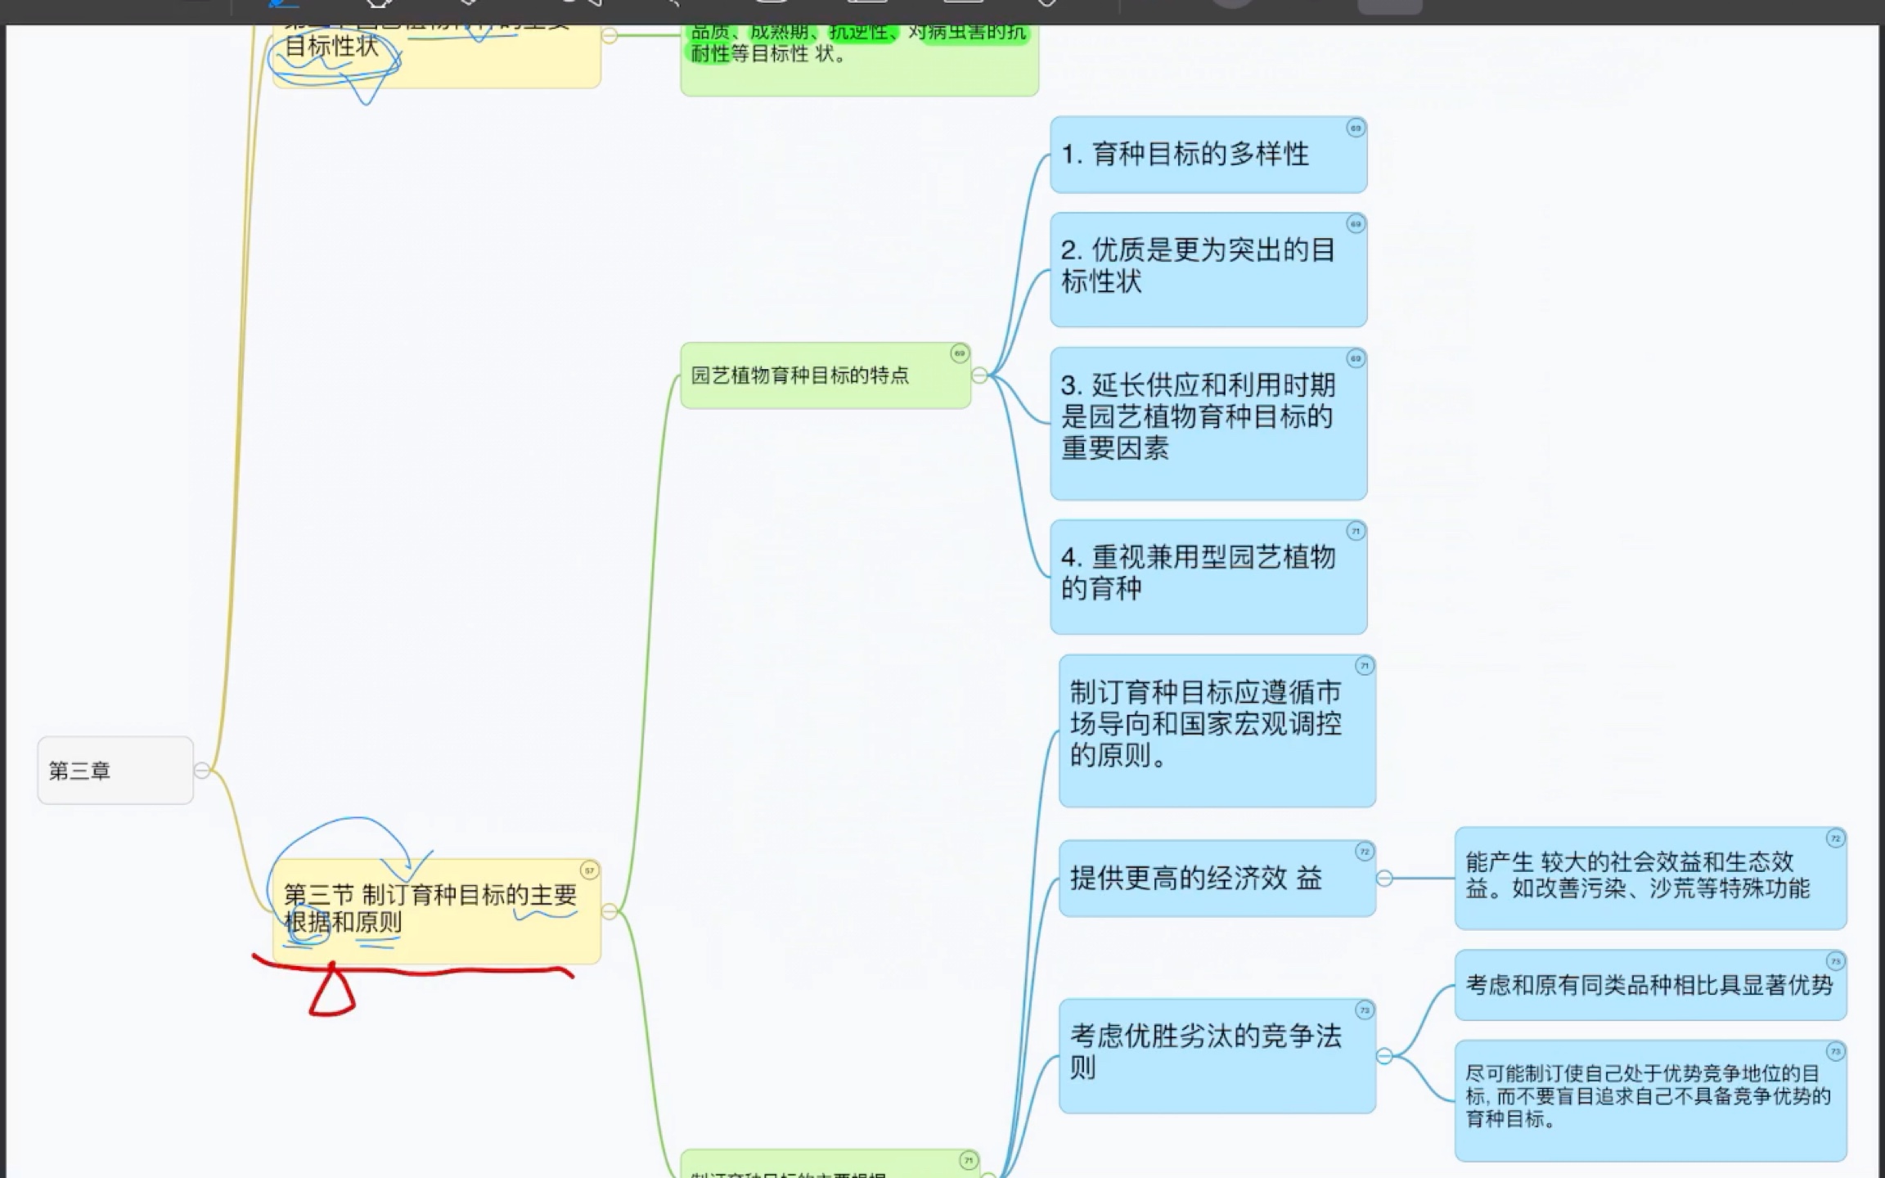Select the '考虑优胜劣汰的竞争法则' node
The image size is (1885, 1178).
point(1217,1056)
